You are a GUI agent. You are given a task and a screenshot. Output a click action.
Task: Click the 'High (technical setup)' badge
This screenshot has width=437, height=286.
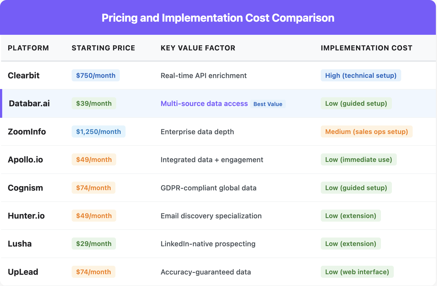361,75
